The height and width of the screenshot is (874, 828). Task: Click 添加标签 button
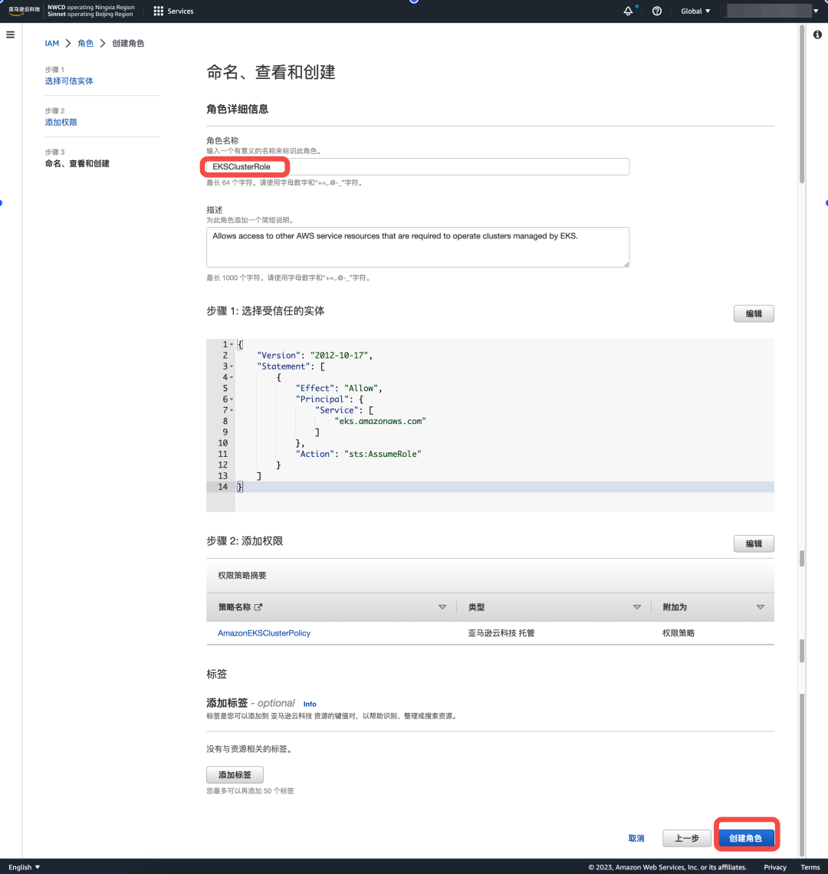(x=235, y=775)
